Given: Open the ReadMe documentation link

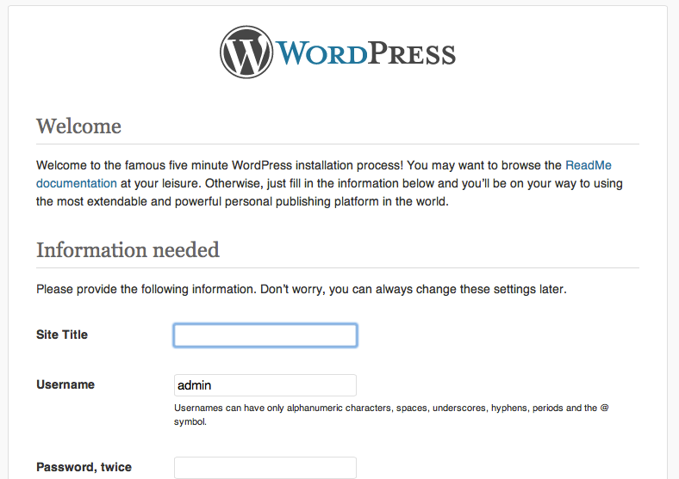Looking at the screenshot, I should pos(588,166).
